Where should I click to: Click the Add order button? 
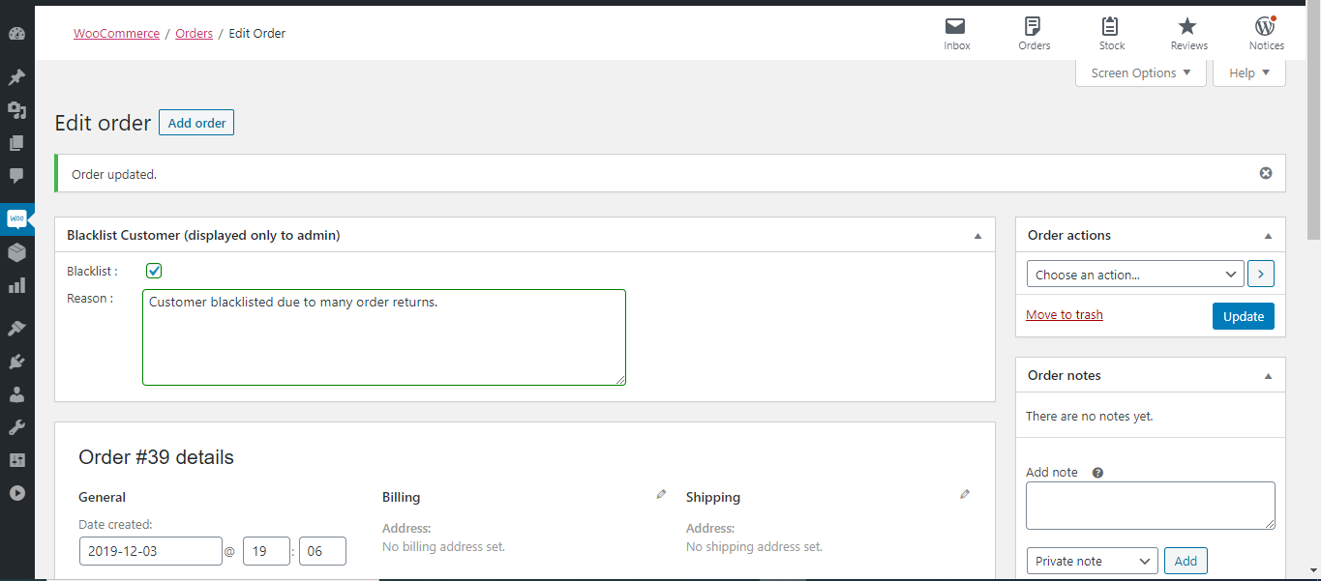coord(196,123)
